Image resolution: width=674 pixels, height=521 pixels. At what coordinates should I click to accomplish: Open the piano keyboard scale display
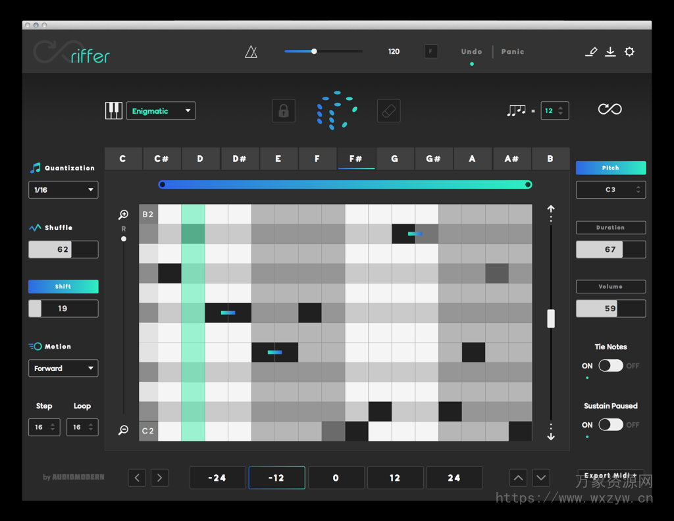113,111
